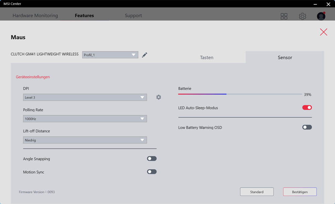Close the MSI Center window
Viewport: 335px width, 204px height.
click(328, 4)
